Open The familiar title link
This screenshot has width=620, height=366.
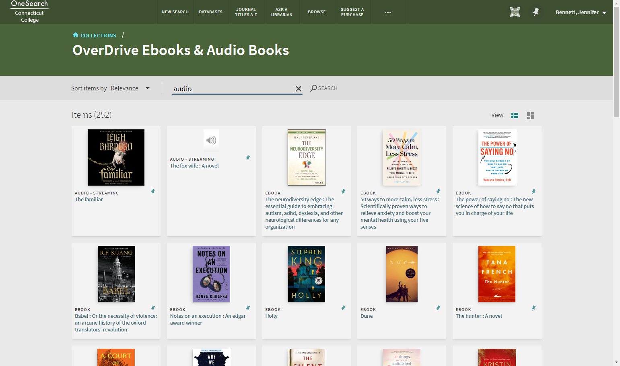(89, 200)
